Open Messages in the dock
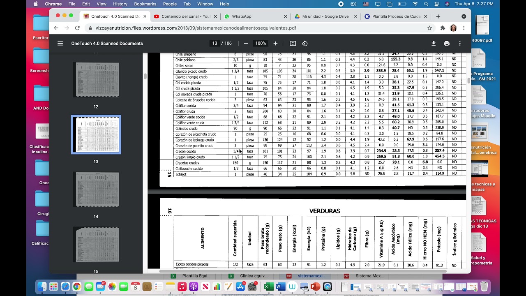This screenshot has height=296, width=526. tap(88, 287)
